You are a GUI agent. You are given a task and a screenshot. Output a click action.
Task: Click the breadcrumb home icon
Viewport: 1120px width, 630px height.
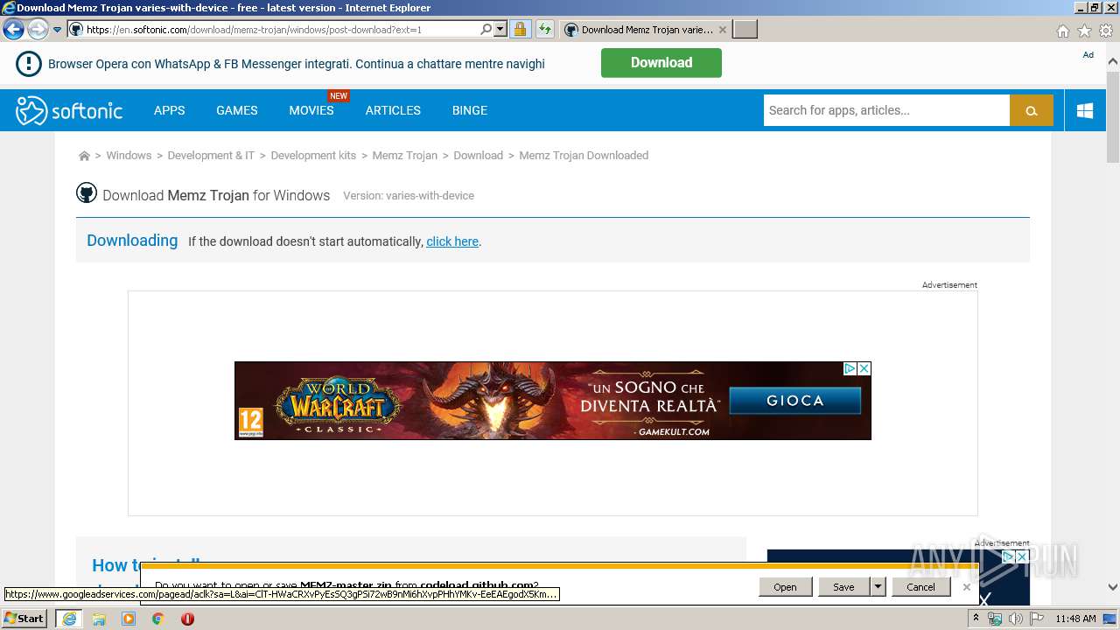[84, 156]
